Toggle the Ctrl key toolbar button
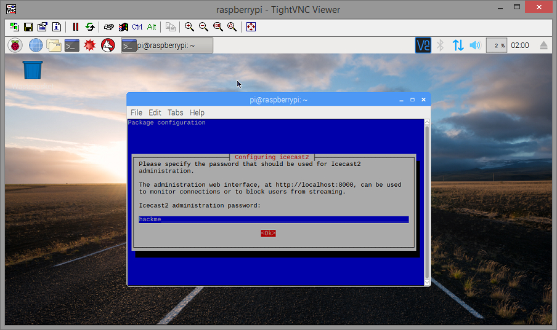Screen dimensions: 557x330 (x=137, y=27)
